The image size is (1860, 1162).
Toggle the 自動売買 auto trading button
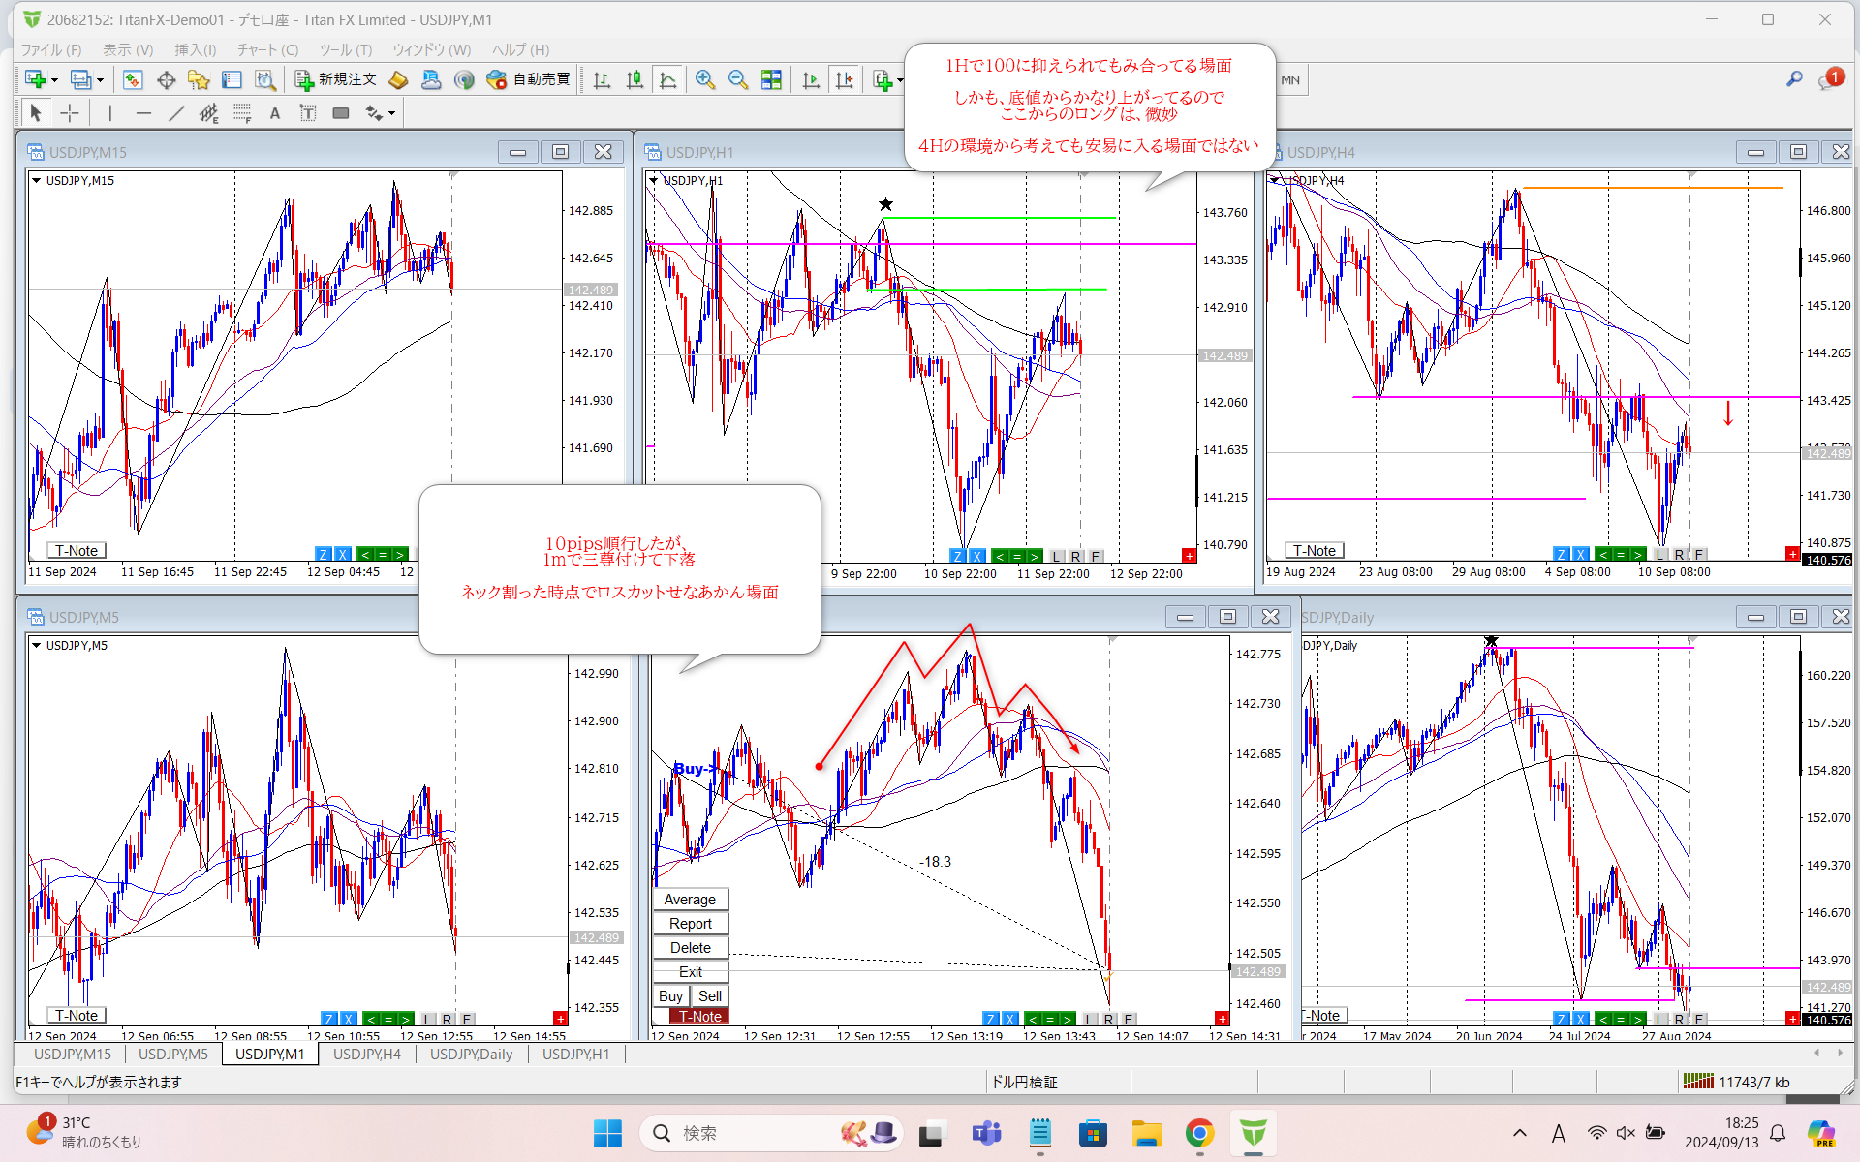coord(529,79)
